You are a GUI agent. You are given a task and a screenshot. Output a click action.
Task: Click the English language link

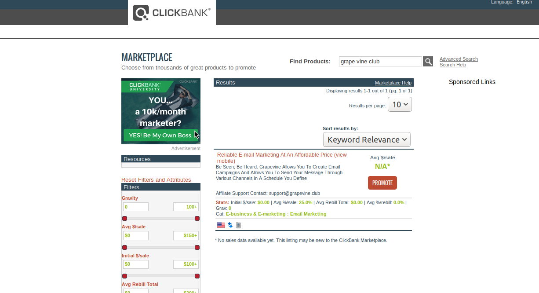tap(524, 2)
